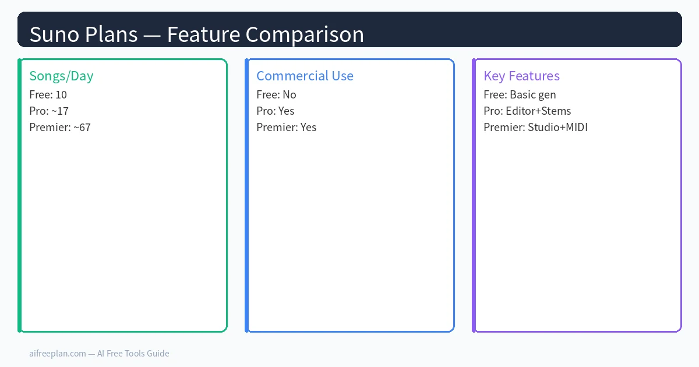
Task: Click the Free: 10 songs line
Action: 48,94
